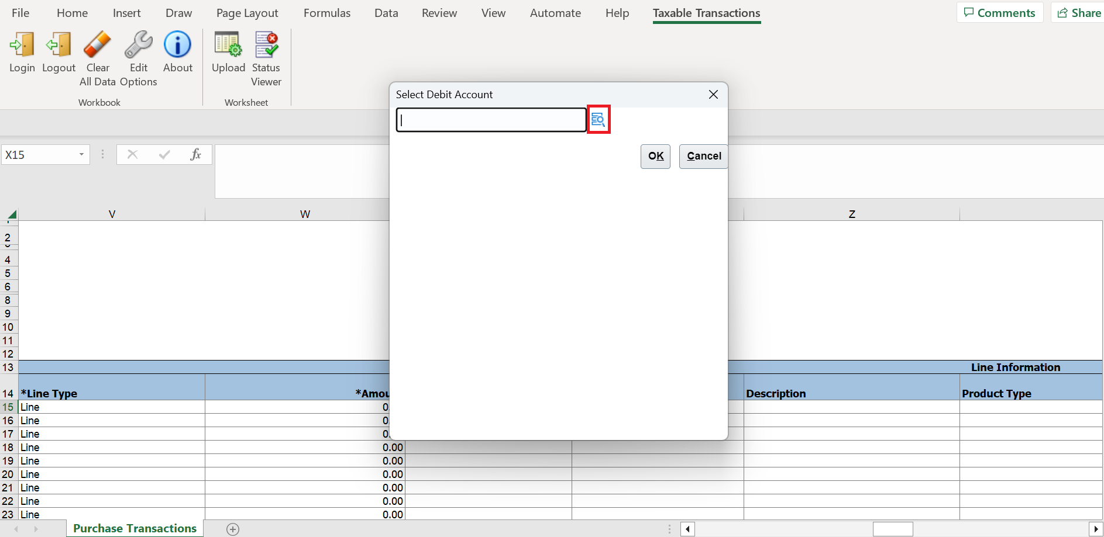Click the Logout icon
This screenshot has width=1104, height=537.
pyautogui.click(x=58, y=54)
